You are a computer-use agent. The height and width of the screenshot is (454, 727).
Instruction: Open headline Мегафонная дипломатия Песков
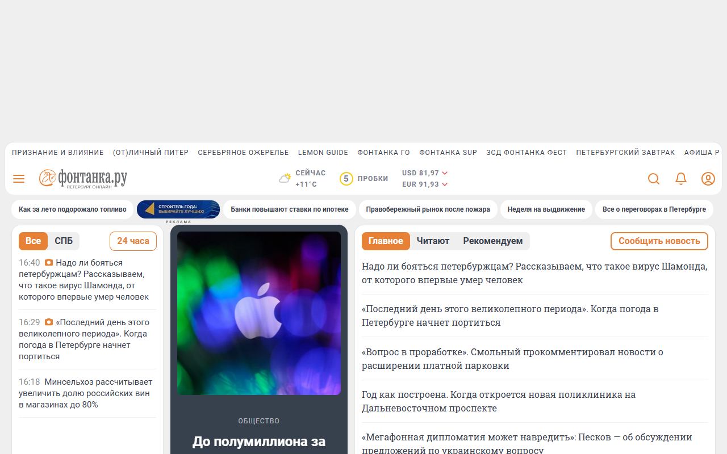point(527,443)
